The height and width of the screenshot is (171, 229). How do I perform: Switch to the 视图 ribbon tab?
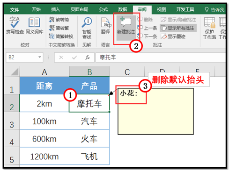[x=162, y=10]
